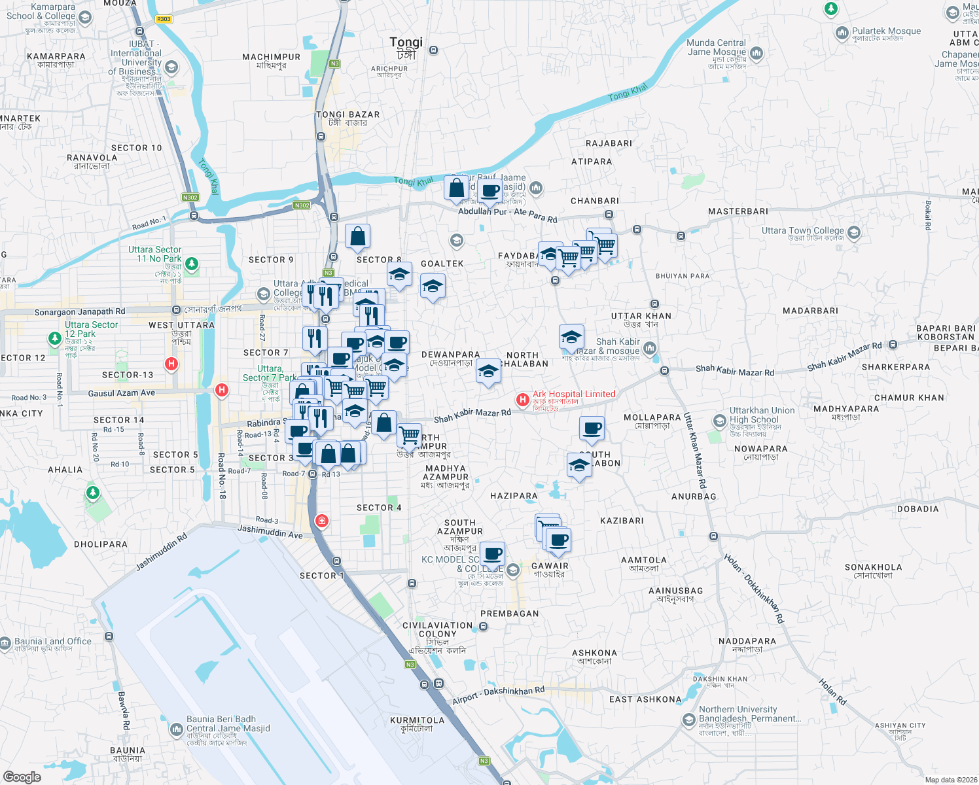Click the bus stop icon at Tongi Bazar

[321, 137]
